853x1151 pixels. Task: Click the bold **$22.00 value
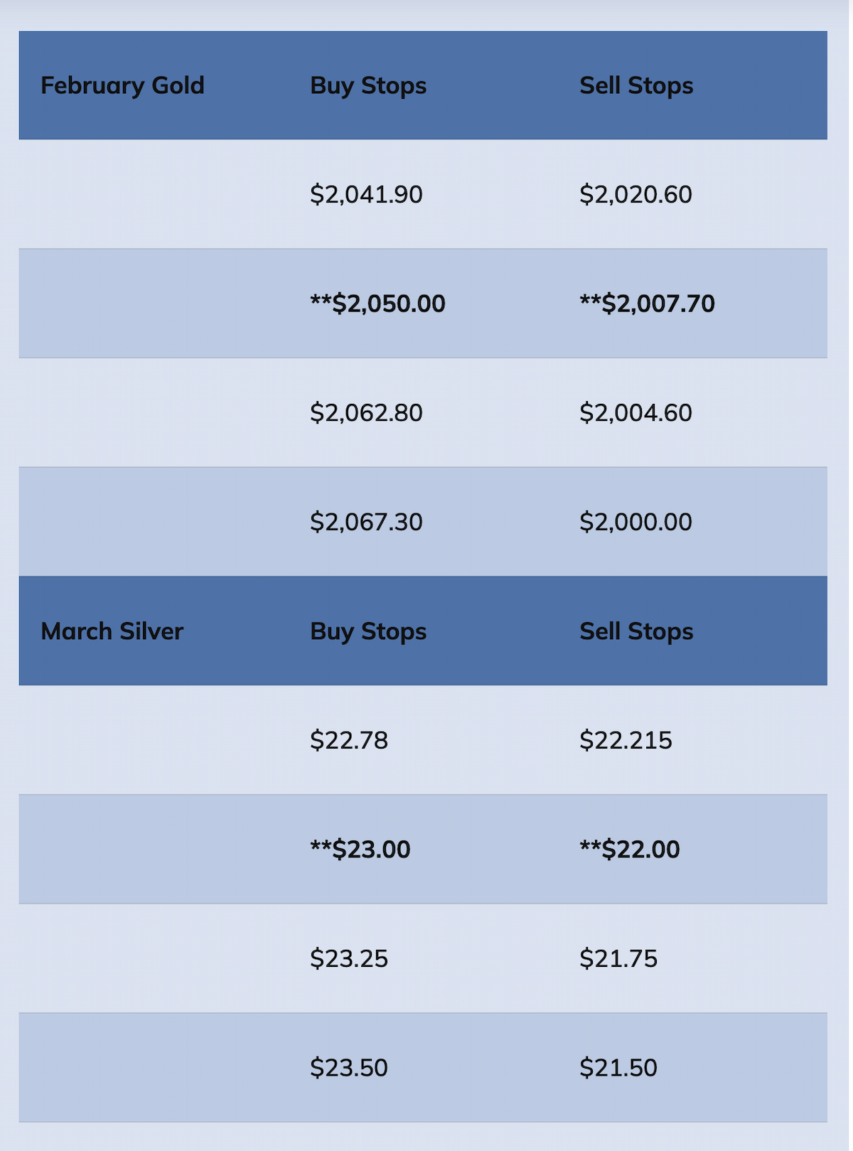pyautogui.click(x=629, y=850)
